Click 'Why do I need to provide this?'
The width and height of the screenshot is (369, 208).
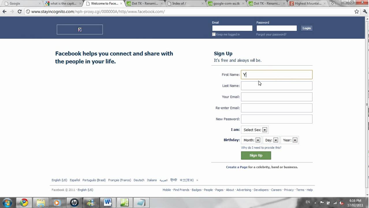click(x=261, y=148)
